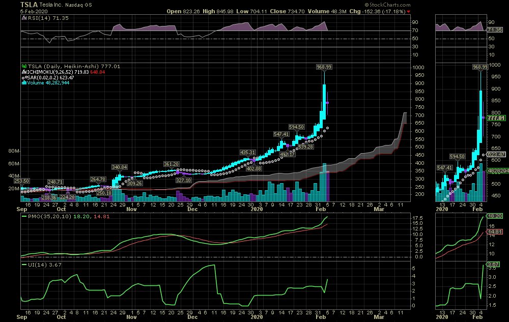The width and height of the screenshot is (509, 322).
Task: Click the Chg -152.36 (-17.18%) value
Action: 377,11
